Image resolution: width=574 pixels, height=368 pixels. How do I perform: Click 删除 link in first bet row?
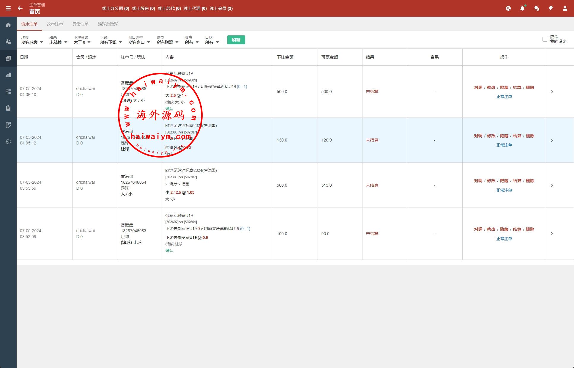[x=530, y=87]
